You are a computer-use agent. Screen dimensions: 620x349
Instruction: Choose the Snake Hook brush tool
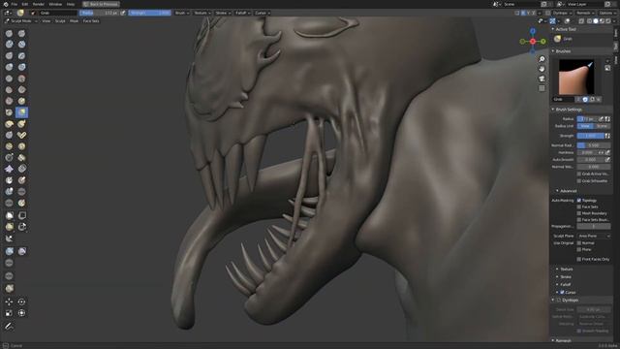click(x=21, y=124)
